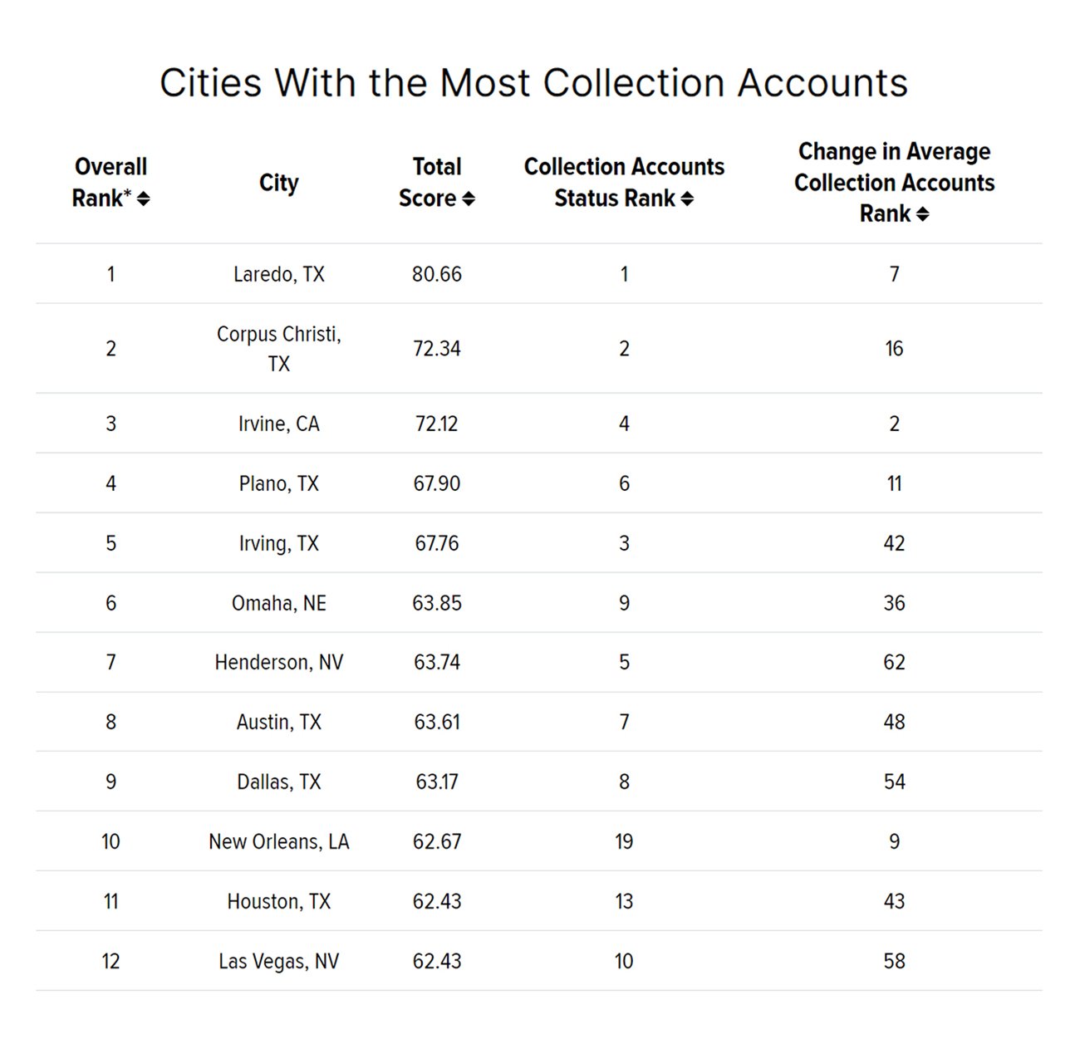Click the Austin, TX city cell
The width and height of the screenshot is (1080, 1039).
(278, 722)
